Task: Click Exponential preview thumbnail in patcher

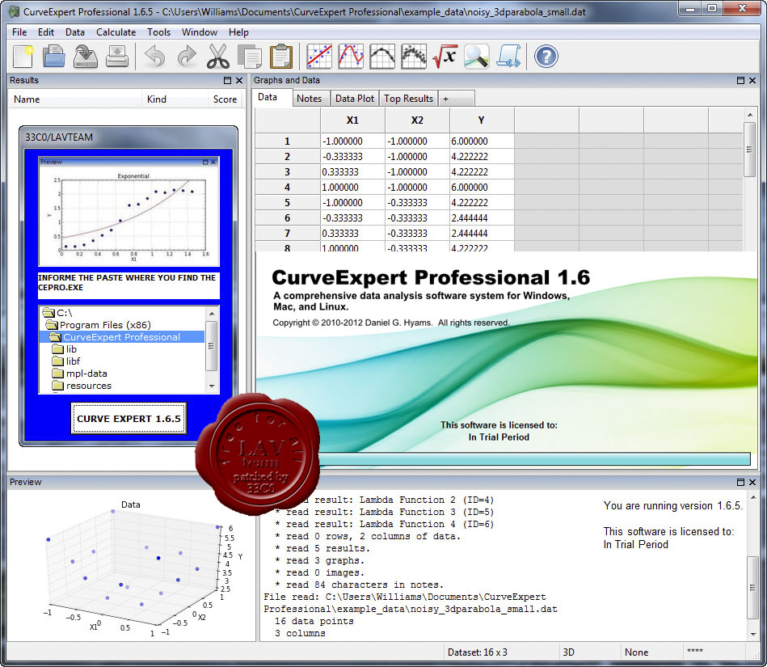Action: coord(129,211)
